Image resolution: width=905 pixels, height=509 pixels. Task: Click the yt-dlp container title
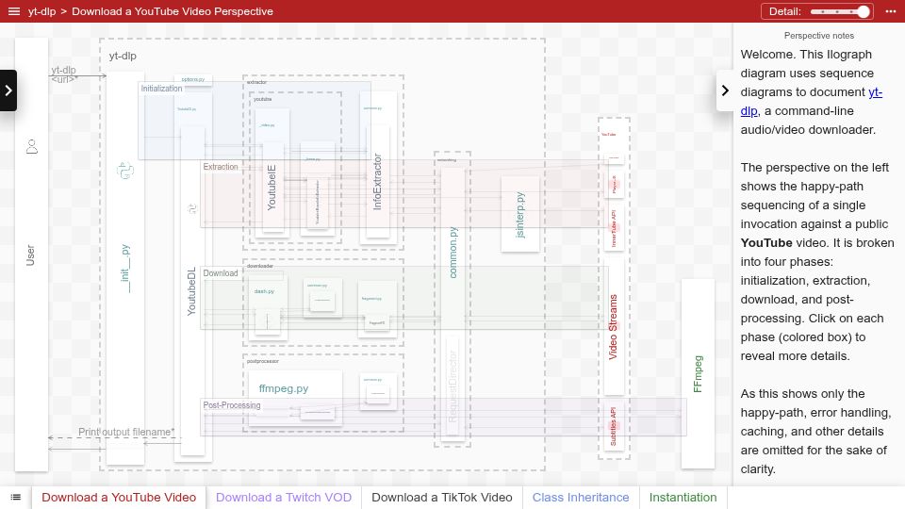click(123, 56)
